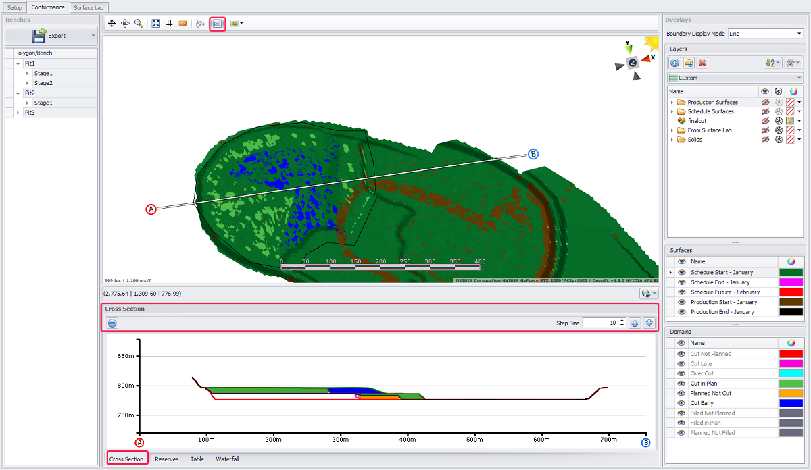Select the pan/move tool in viewport toolbar

(112, 23)
